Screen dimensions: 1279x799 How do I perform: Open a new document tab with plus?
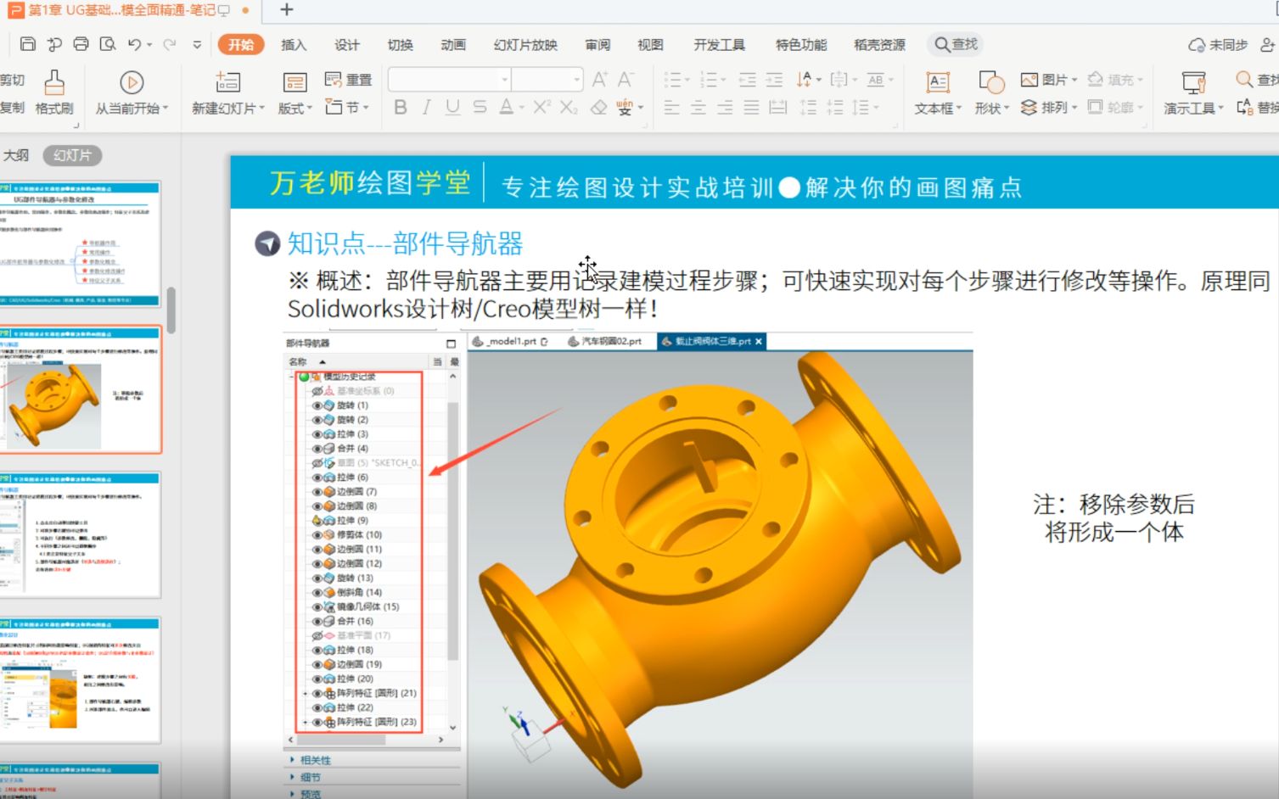[x=287, y=9]
